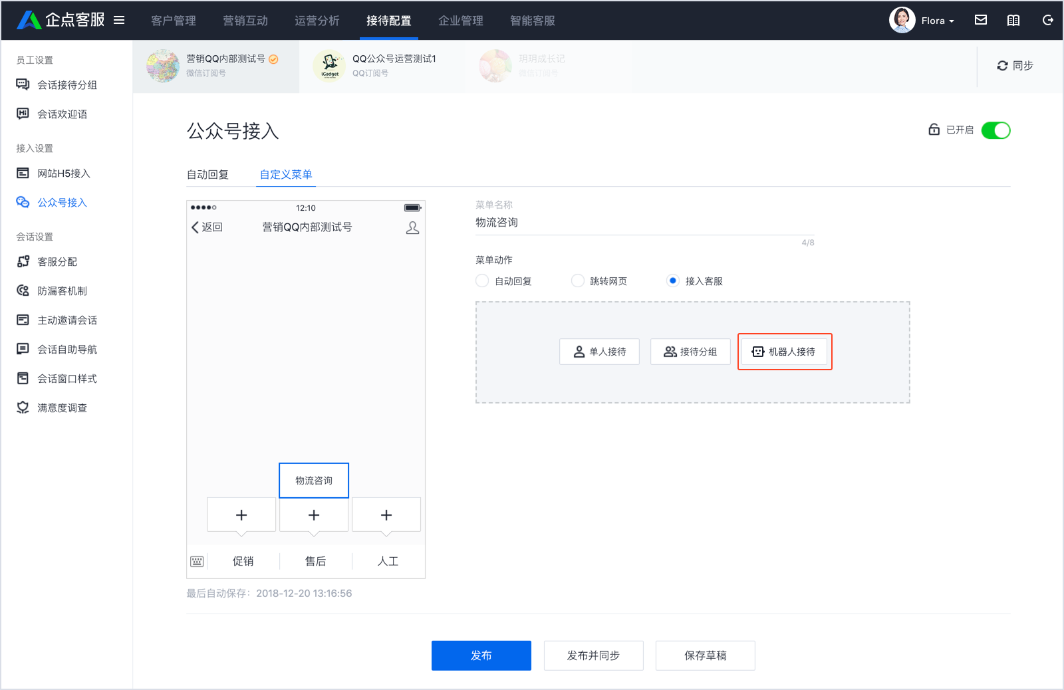Click the lock icon beside 已开启

pyautogui.click(x=934, y=130)
